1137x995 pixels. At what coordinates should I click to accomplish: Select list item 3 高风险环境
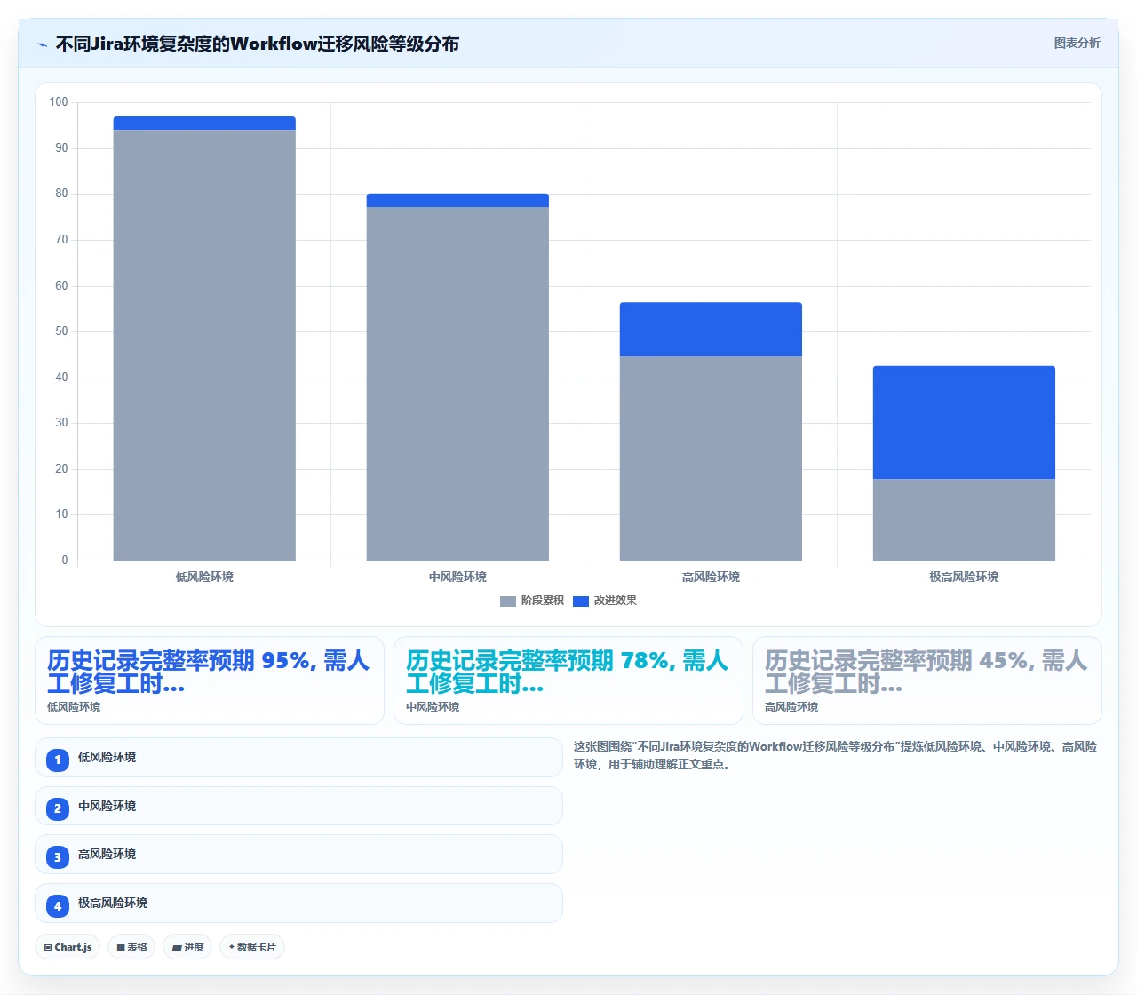tap(298, 855)
